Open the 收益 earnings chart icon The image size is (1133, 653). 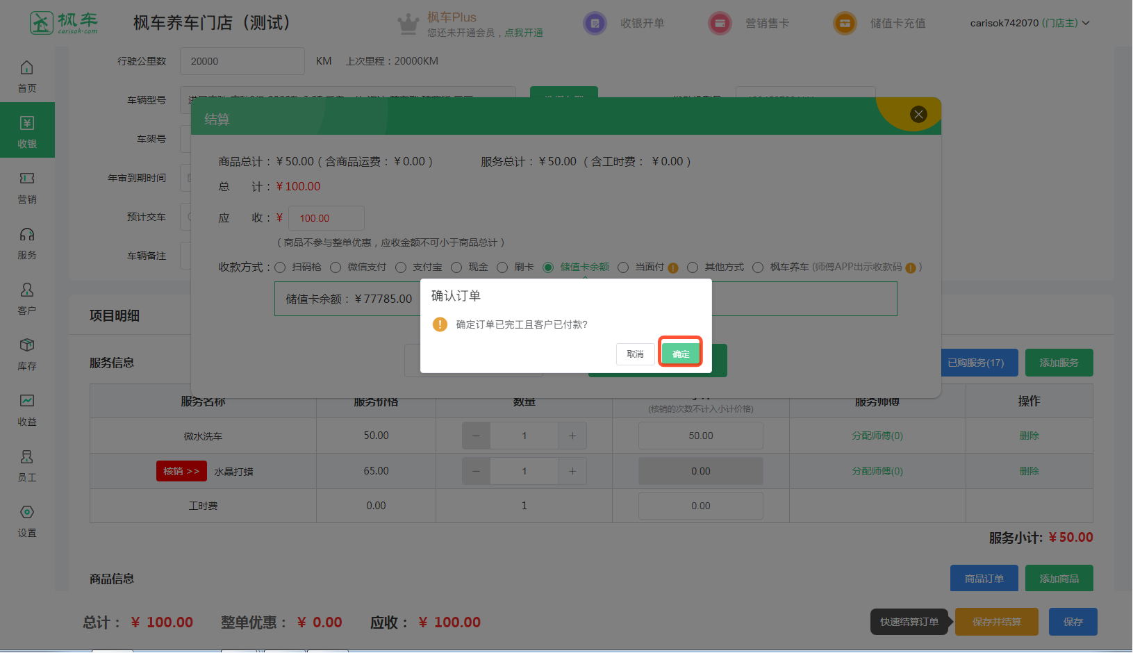27,409
